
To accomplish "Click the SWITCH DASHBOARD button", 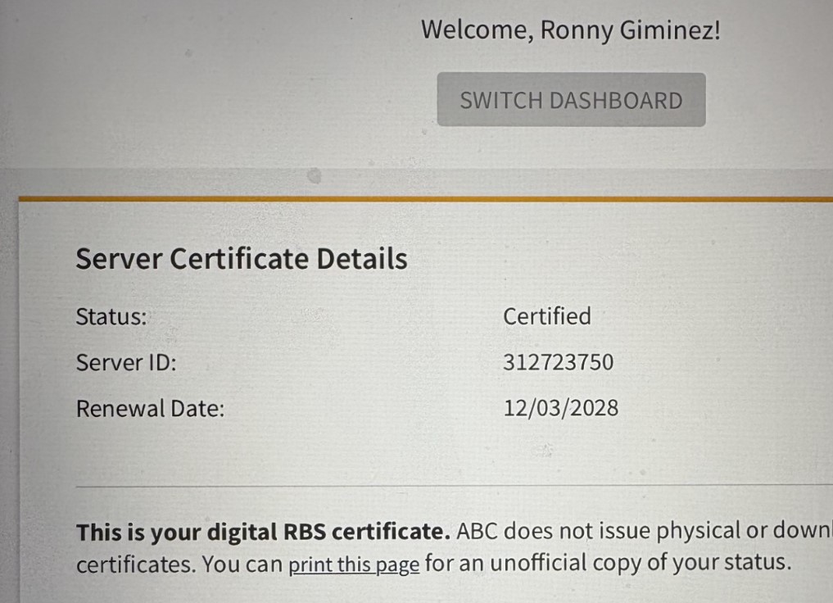I will (x=571, y=100).
